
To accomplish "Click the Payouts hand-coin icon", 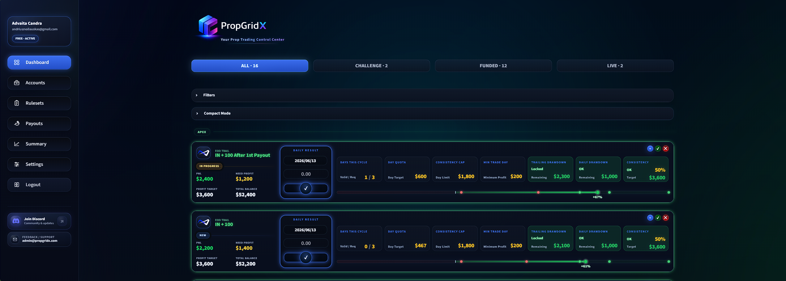I will (x=17, y=124).
